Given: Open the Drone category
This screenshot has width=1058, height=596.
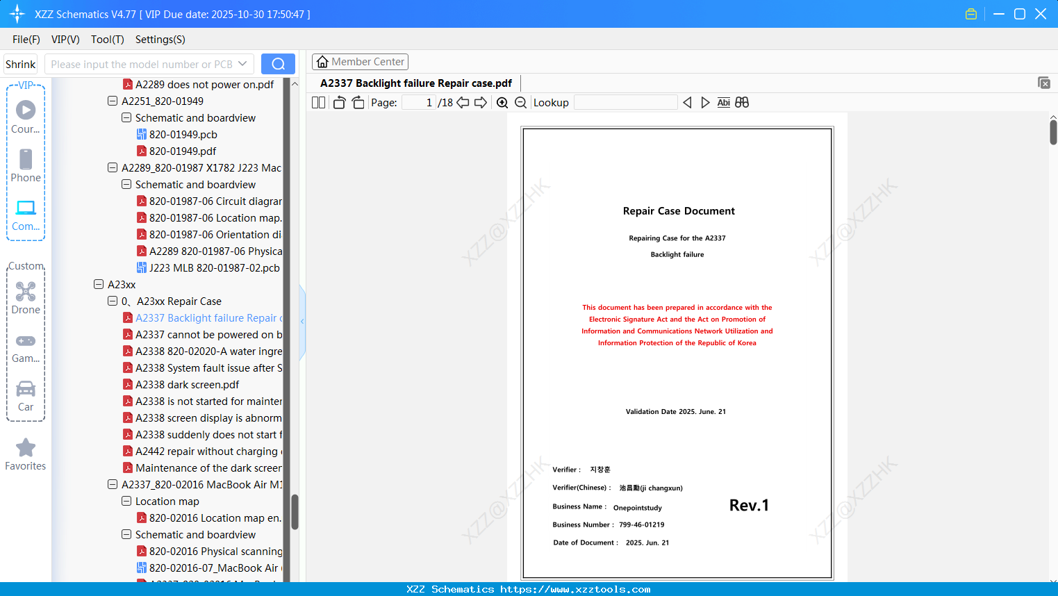Looking at the screenshot, I should click(26, 298).
